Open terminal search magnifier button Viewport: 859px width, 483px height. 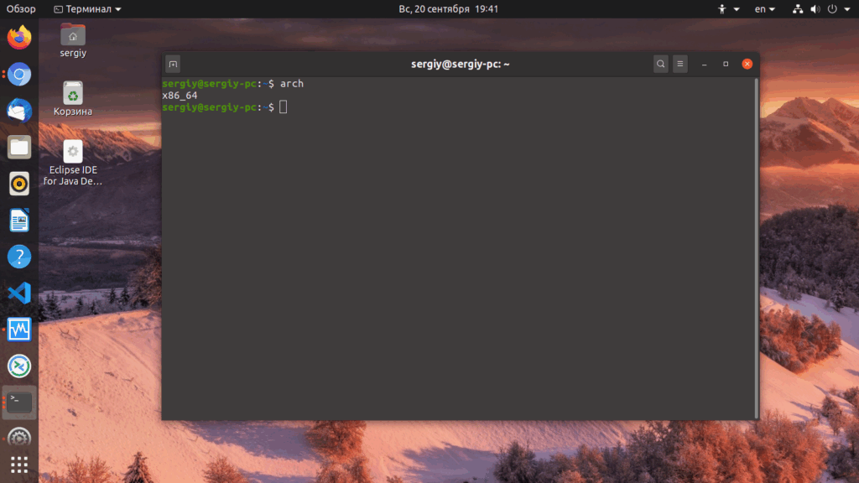click(661, 64)
